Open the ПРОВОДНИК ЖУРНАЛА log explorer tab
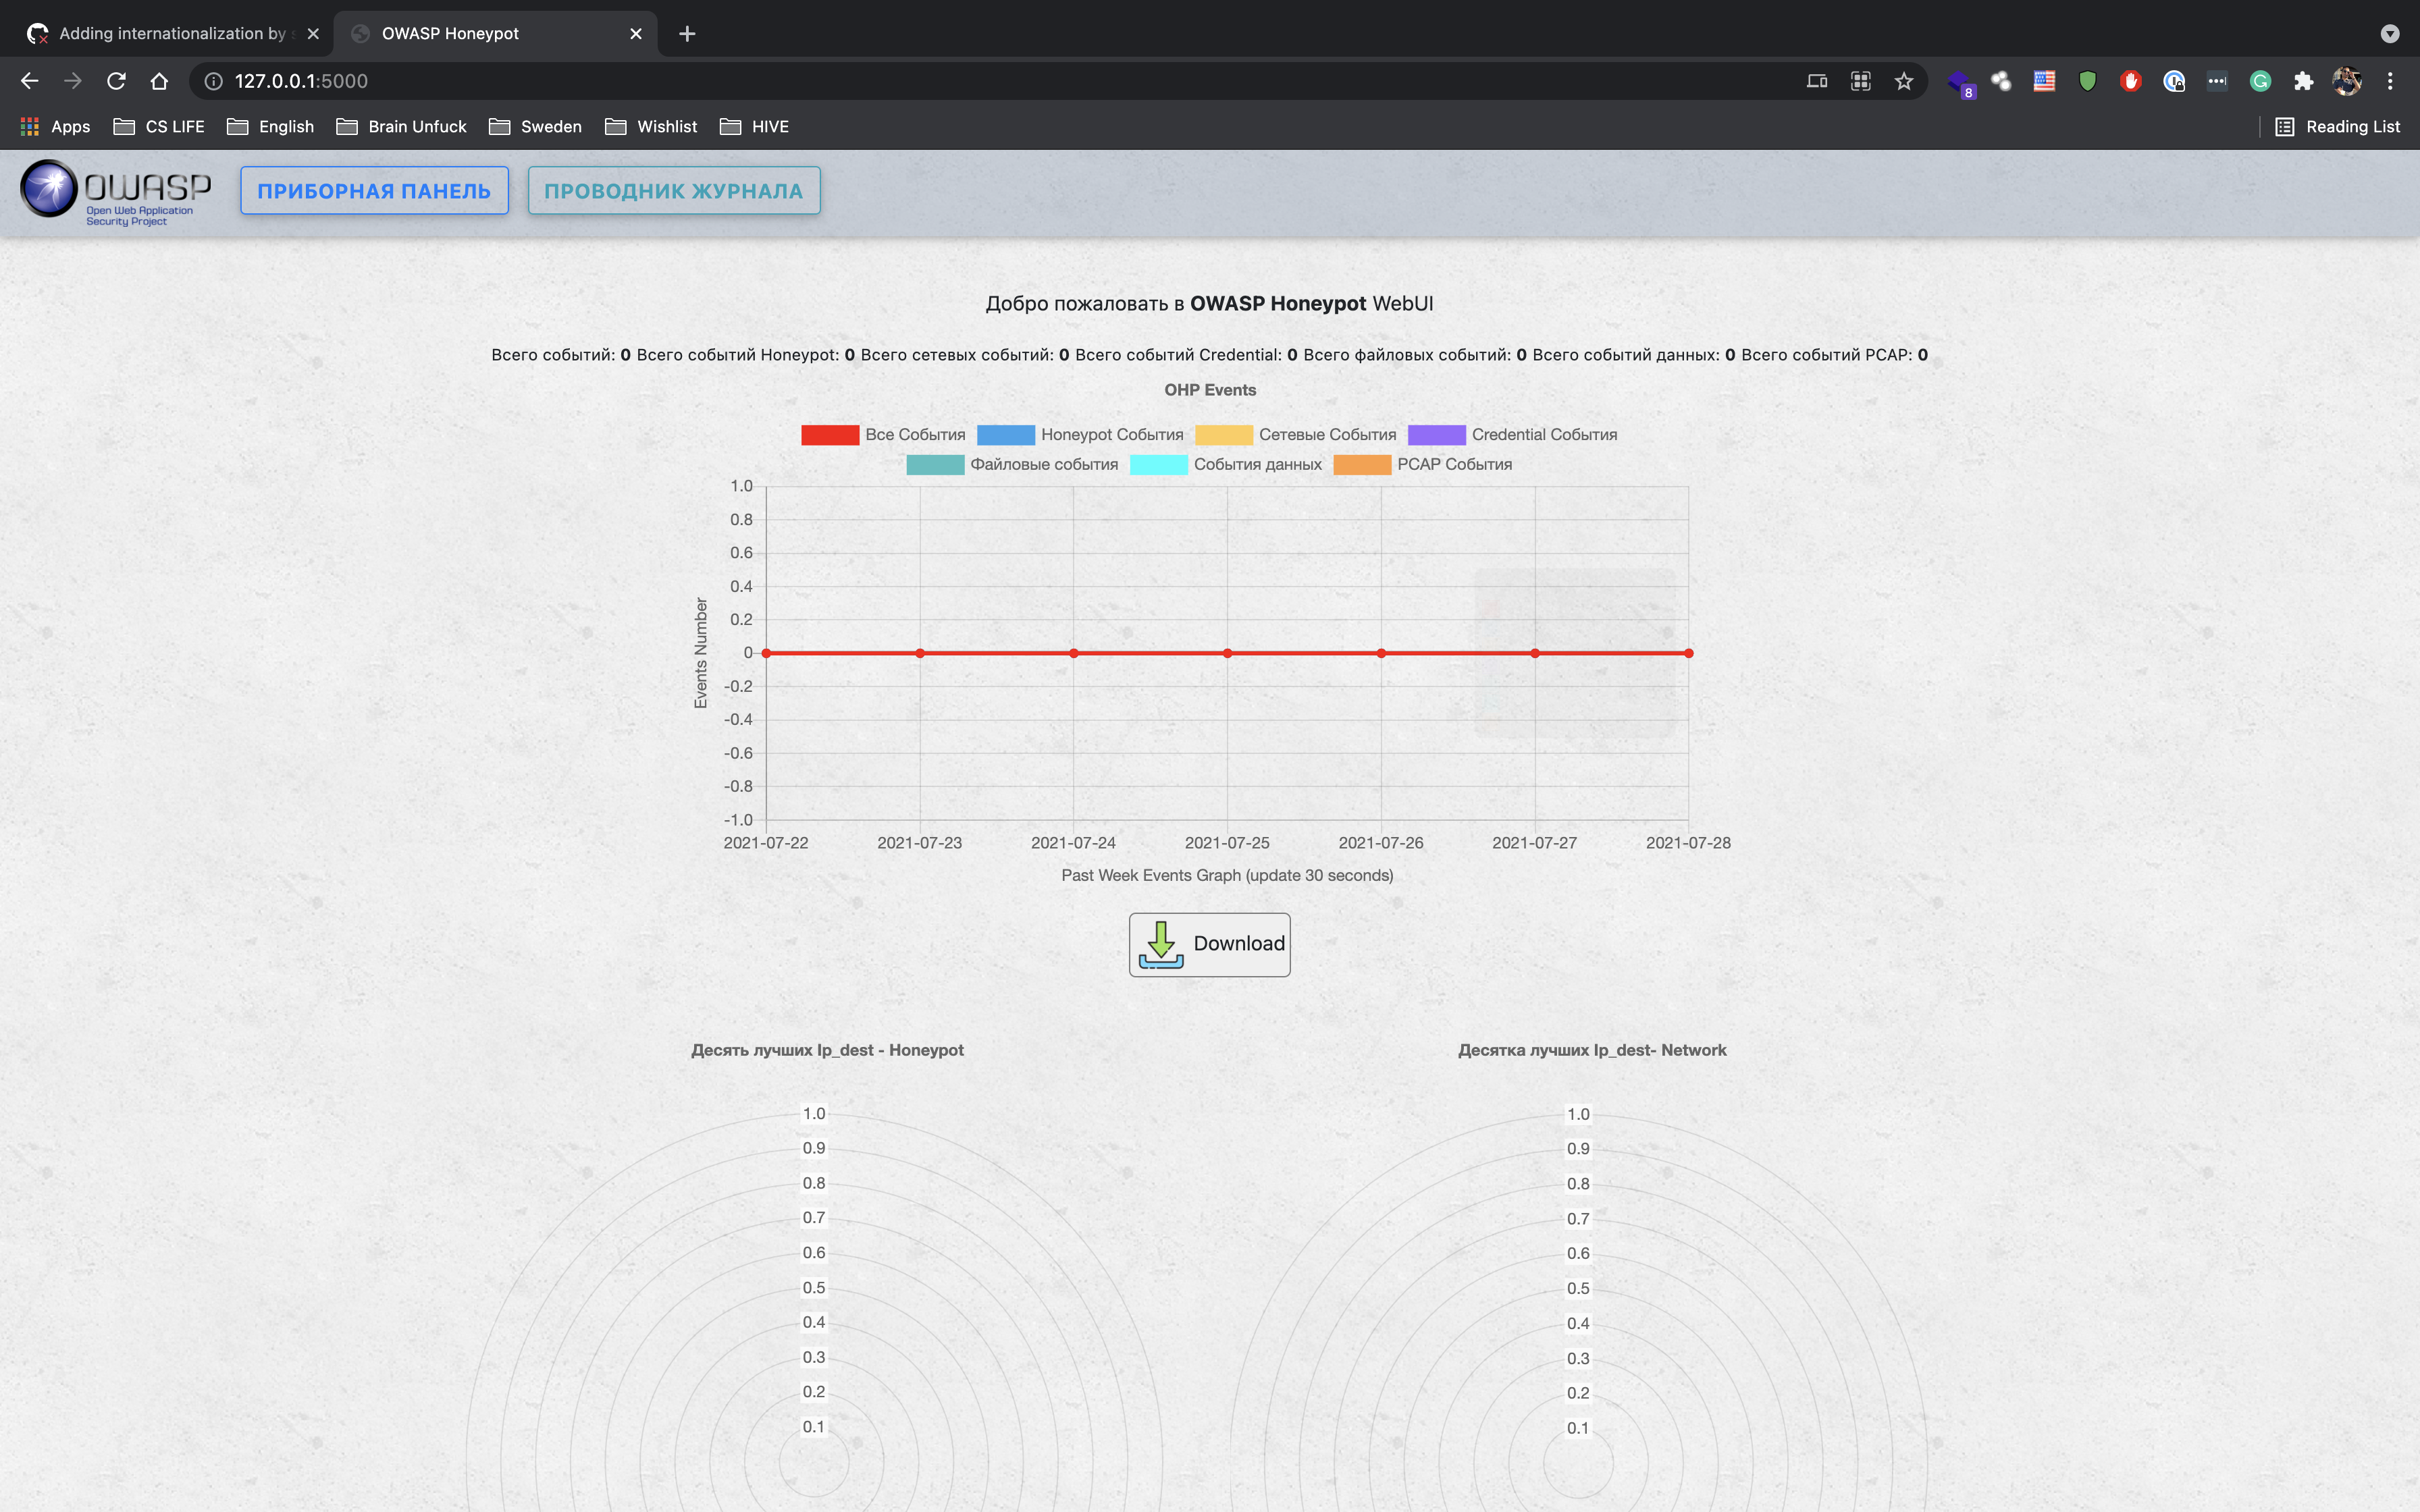The width and height of the screenshot is (2420, 1512). coord(674,190)
